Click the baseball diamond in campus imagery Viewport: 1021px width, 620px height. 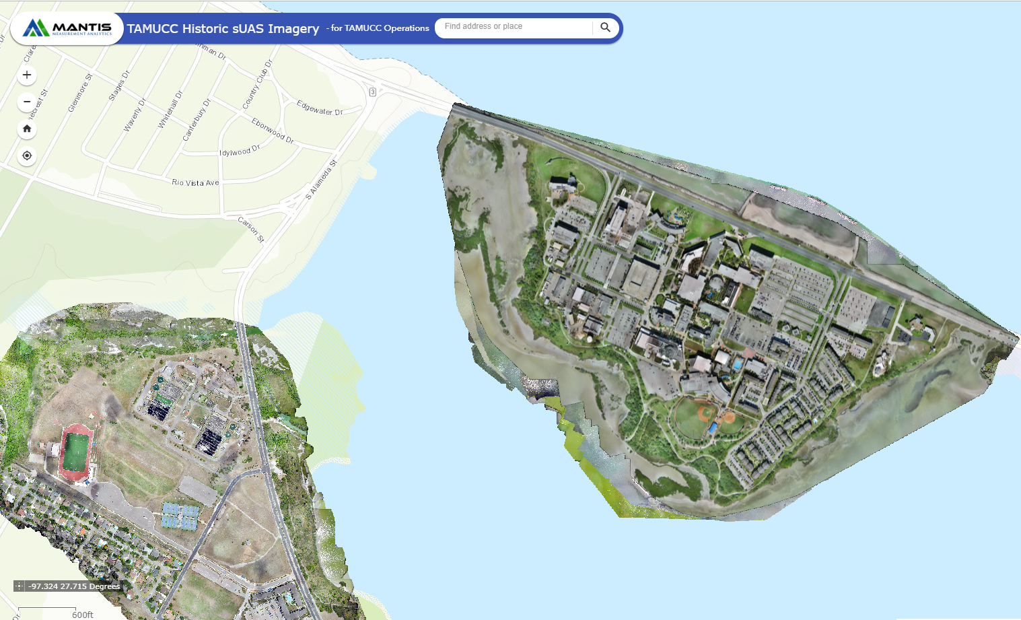click(x=704, y=413)
